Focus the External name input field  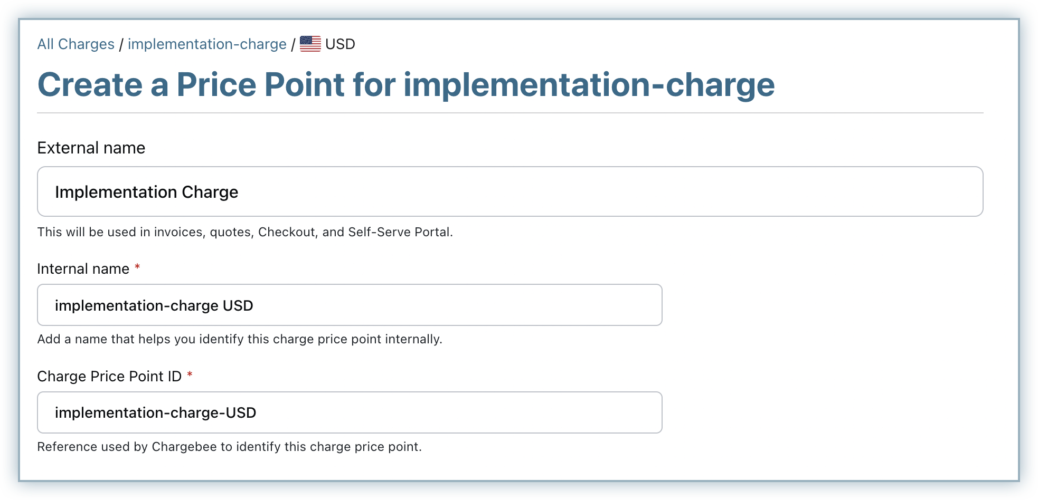point(509,191)
